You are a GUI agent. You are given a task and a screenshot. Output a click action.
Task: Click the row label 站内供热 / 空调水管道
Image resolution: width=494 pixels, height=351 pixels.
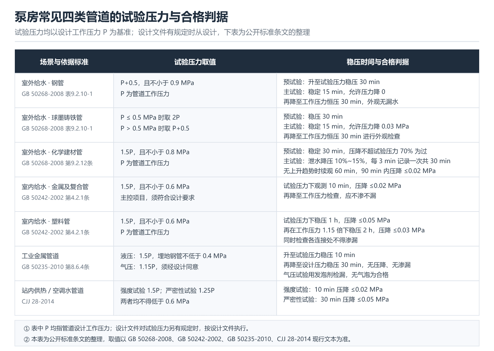(x=53, y=291)
